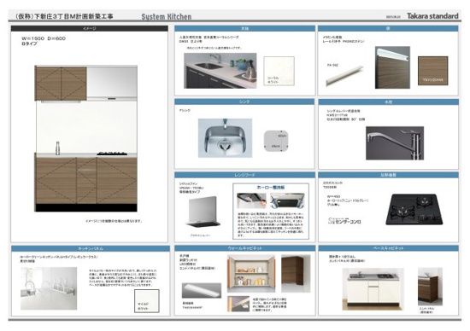The height and width of the screenshot is (331, 470).
Task: Click the センサーコンロ logo mark
Action: point(344,221)
